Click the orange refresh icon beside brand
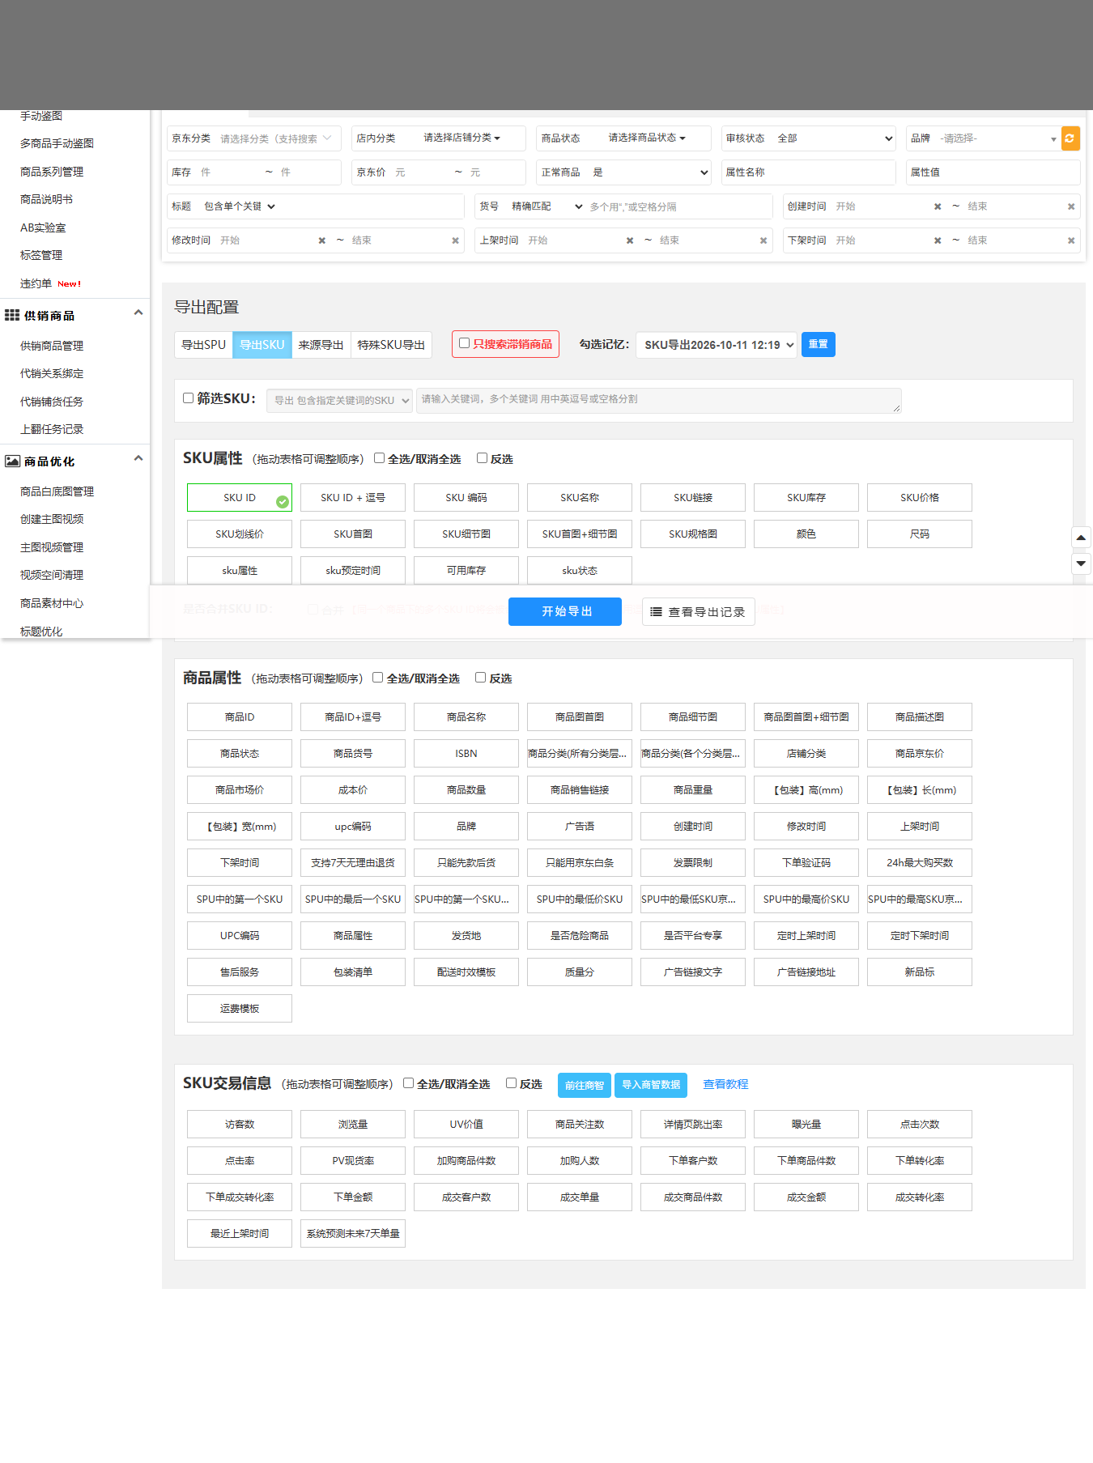 1070,138
